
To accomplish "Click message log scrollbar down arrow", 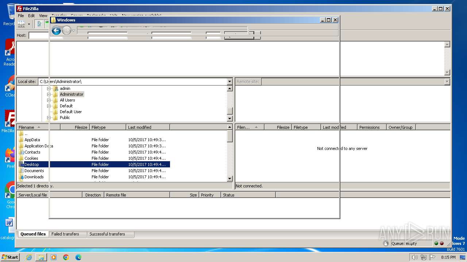I will pyautogui.click(x=447, y=72).
